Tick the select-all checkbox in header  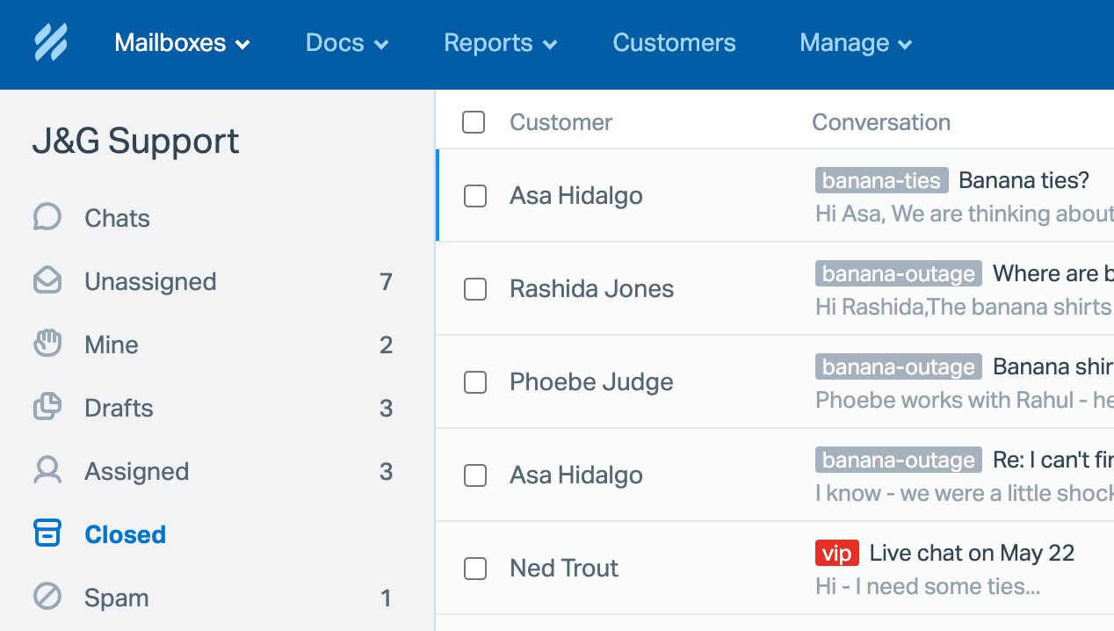click(x=474, y=122)
